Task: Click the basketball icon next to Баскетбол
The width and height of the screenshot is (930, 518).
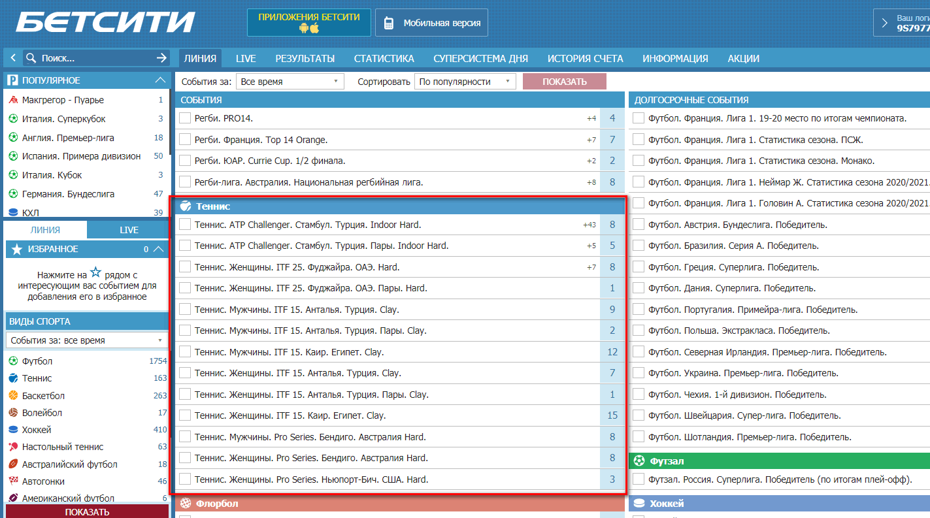Action: tap(13, 395)
